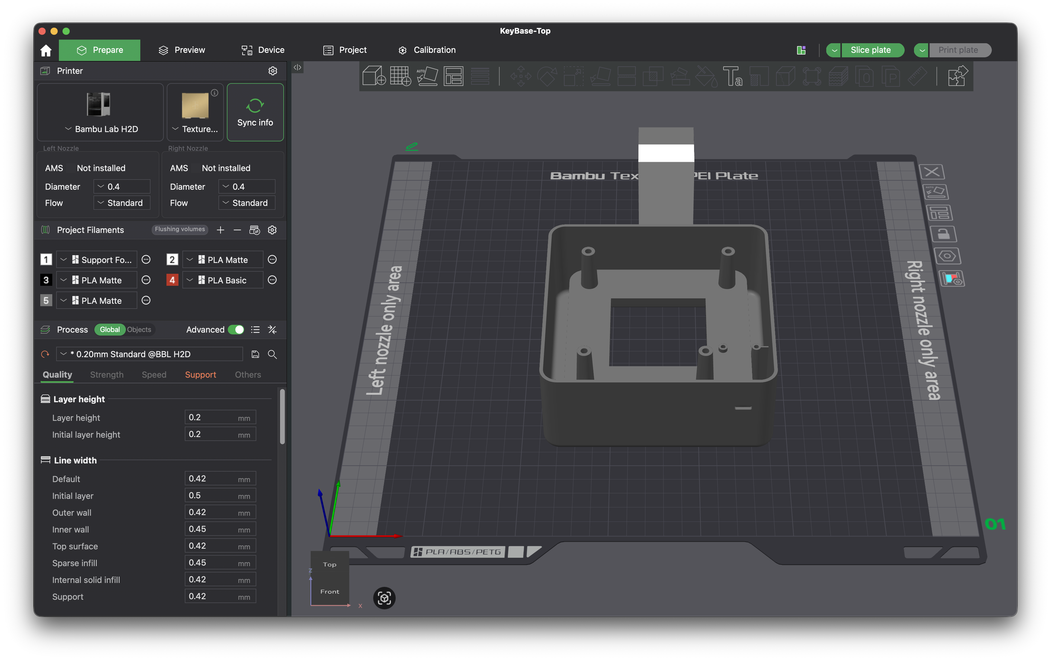The image size is (1051, 661).
Task: Edit filament 1 Support preset
Action: [146, 259]
